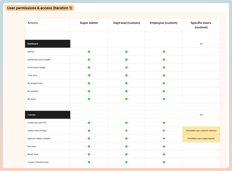Viewport: 232px width, 171px height.
Task: Select the User permissions & access title label
Action: [x=40, y=8]
